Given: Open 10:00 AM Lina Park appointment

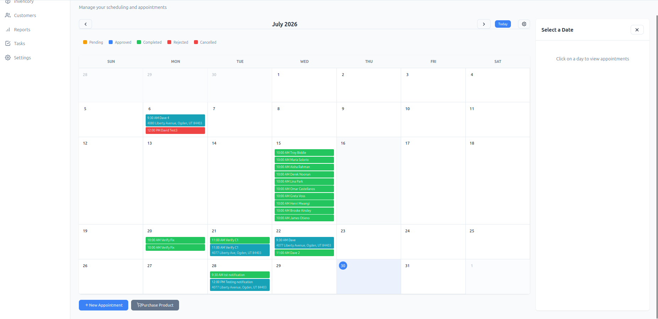Looking at the screenshot, I should [x=304, y=182].
